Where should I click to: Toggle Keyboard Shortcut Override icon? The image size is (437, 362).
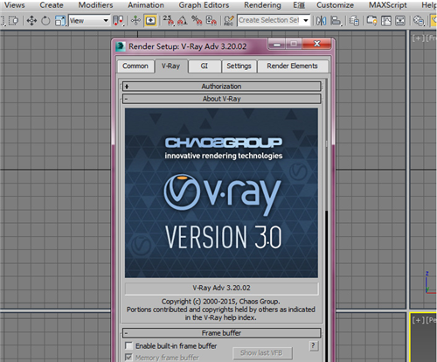pos(150,21)
